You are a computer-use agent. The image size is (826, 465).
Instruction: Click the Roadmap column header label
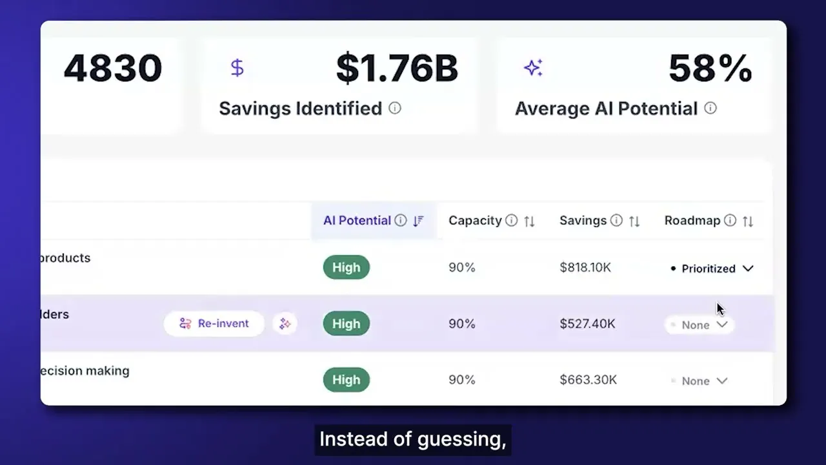pos(692,220)
